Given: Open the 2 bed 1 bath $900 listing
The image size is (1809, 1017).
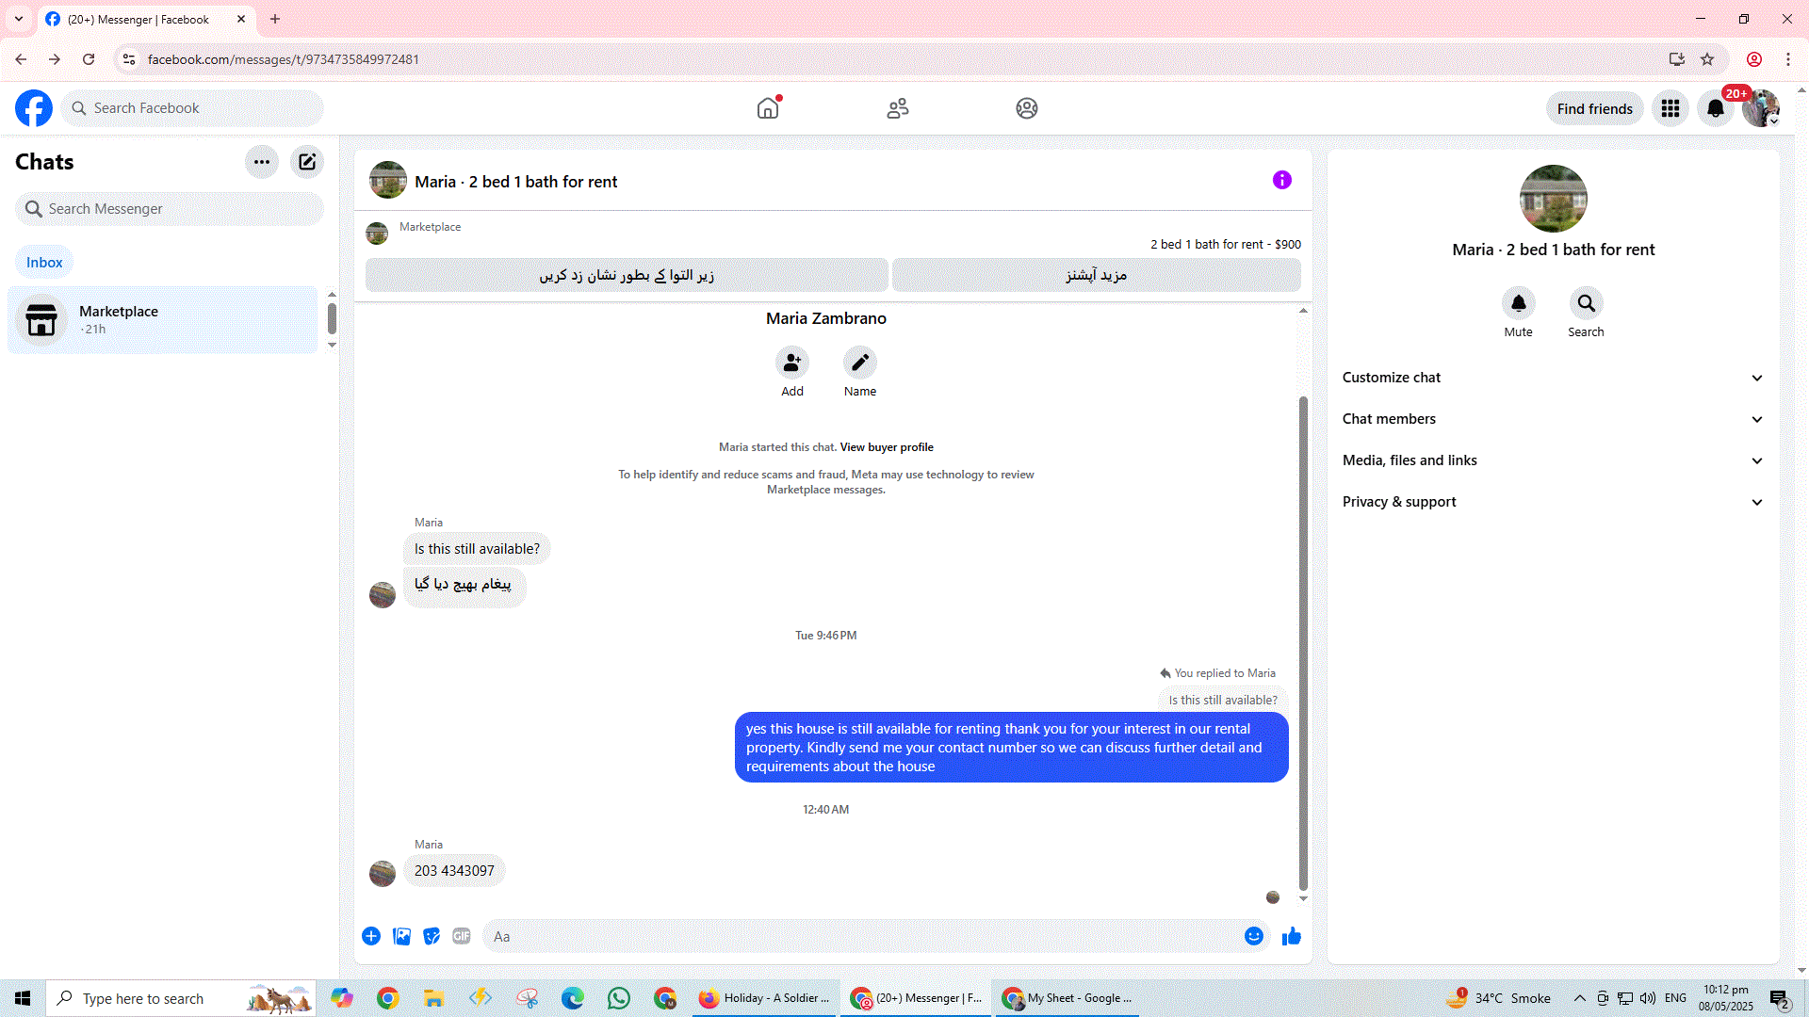Looking at the screenshot, I should point(1225,244).
